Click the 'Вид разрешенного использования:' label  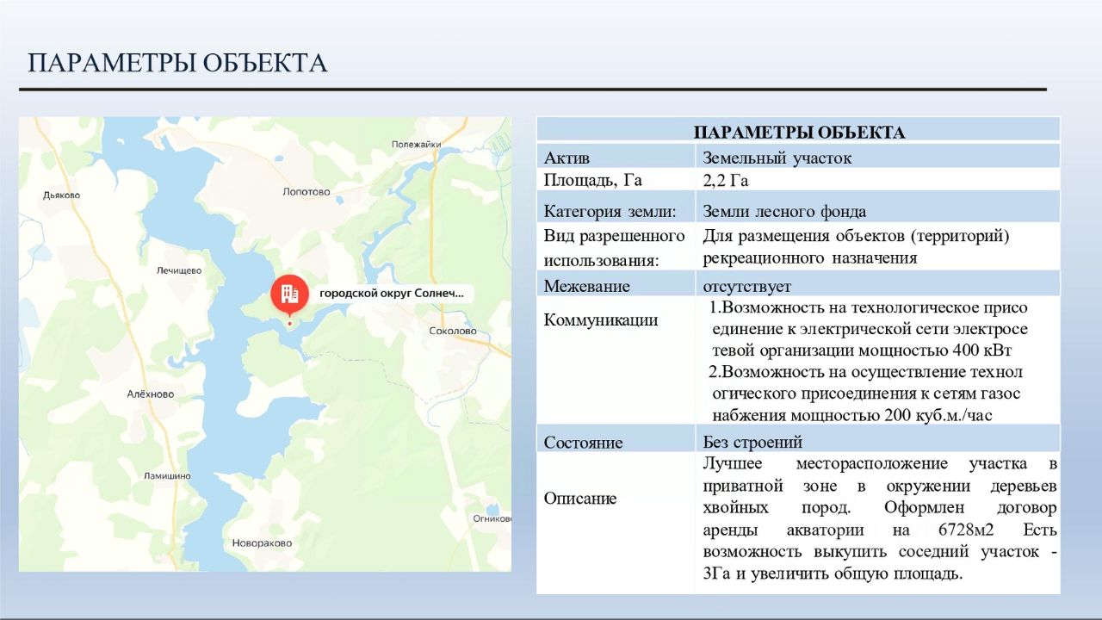614,248
